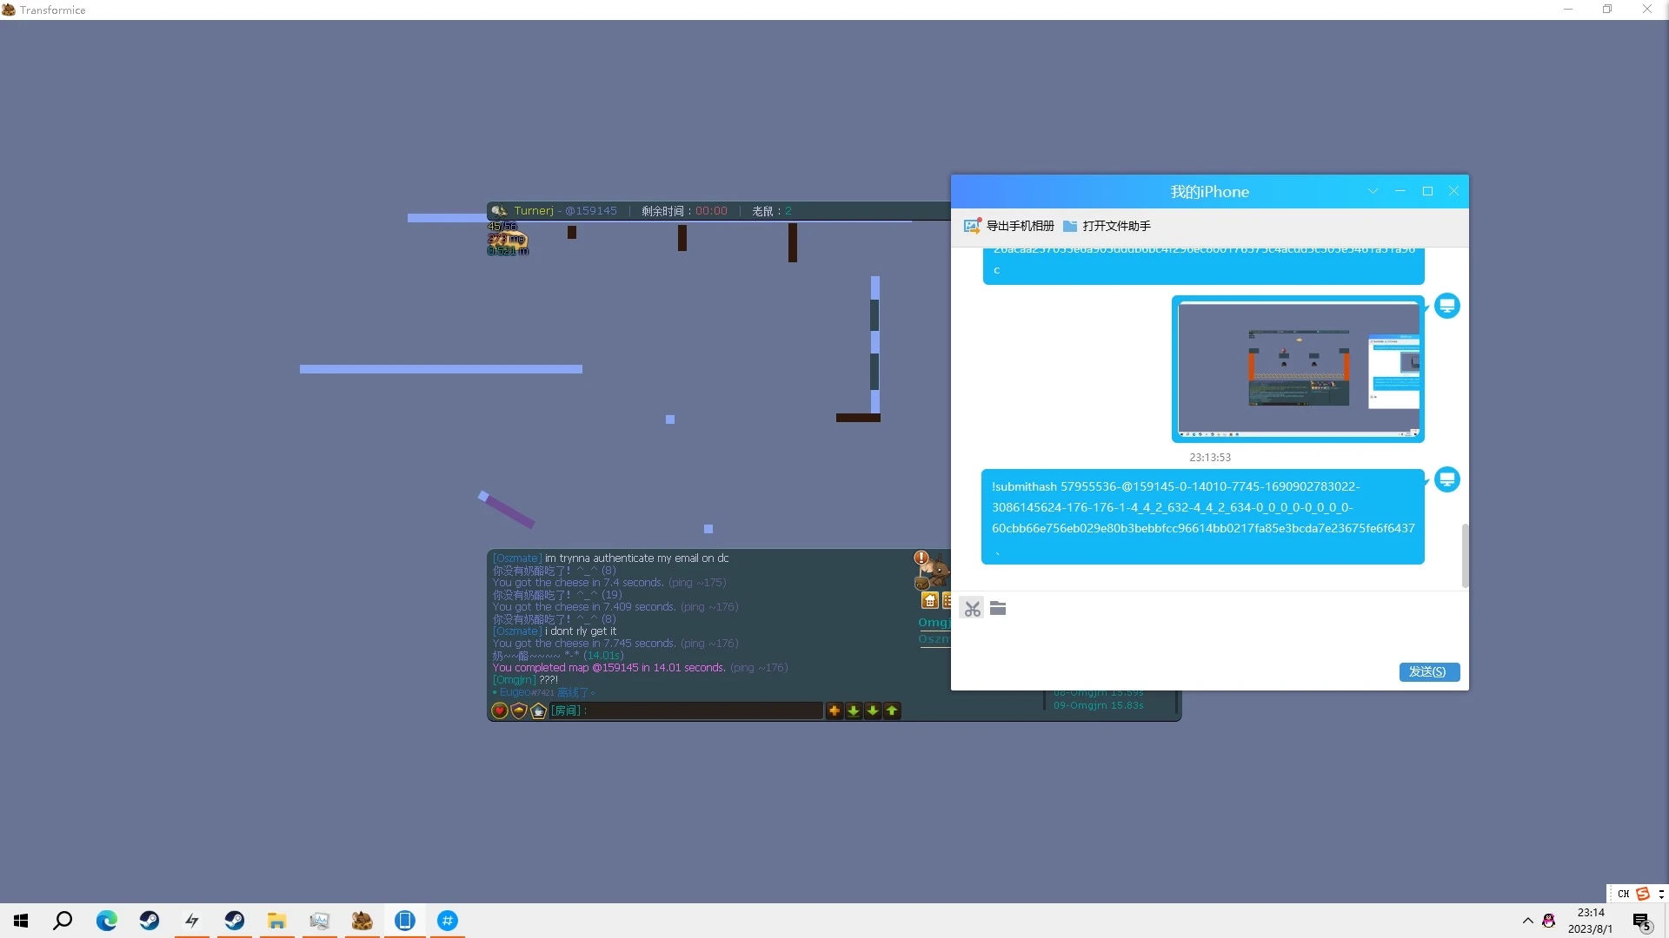Open the Windows Start menu
Screen dimensions: 1669x938
[x=21, y=921]
